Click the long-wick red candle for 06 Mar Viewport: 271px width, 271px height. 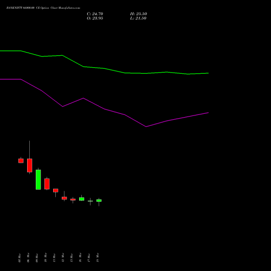point(30,165)
